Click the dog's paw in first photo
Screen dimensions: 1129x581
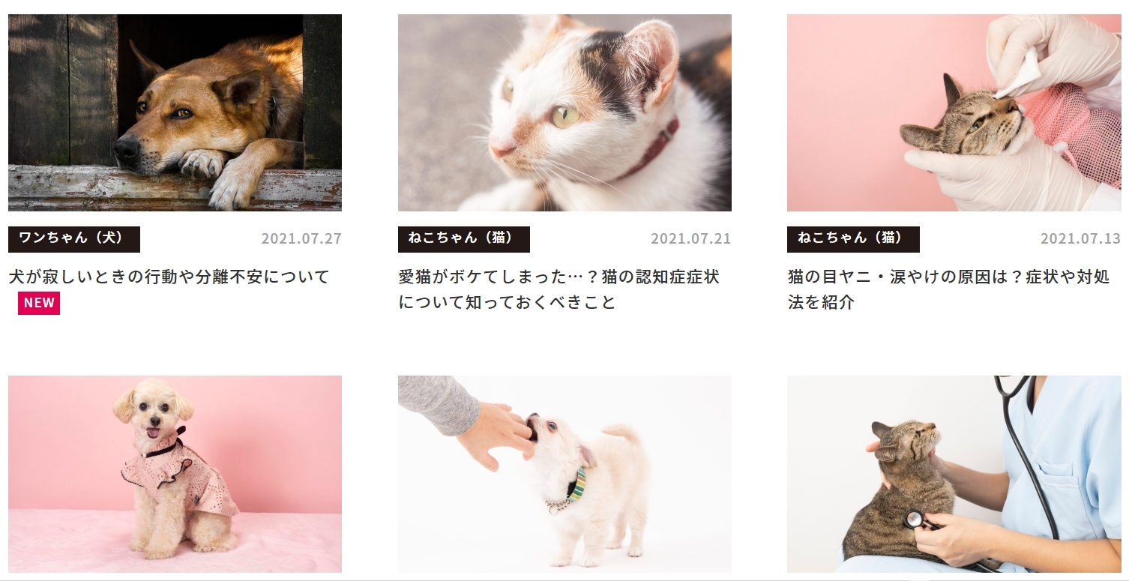(x=202, y=163)
